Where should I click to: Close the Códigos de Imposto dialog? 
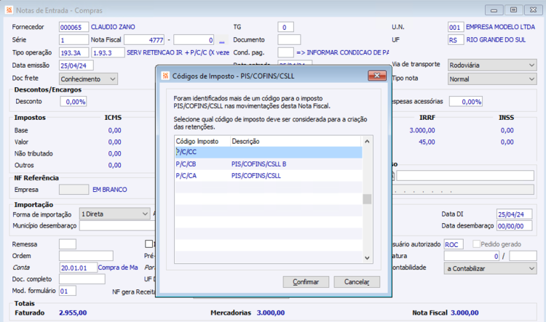tap(377, 76)
